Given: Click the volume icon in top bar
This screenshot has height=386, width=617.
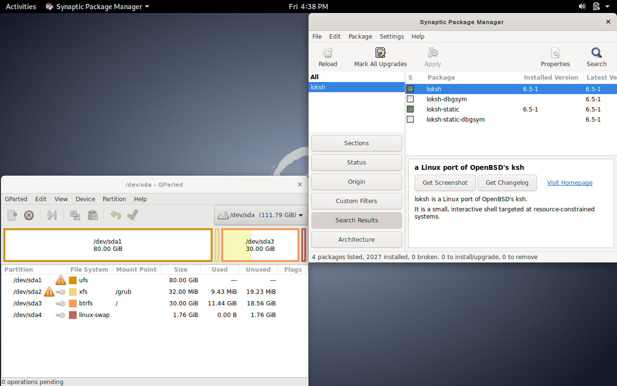Looking at the screenshot, I should tap(582, 6).
